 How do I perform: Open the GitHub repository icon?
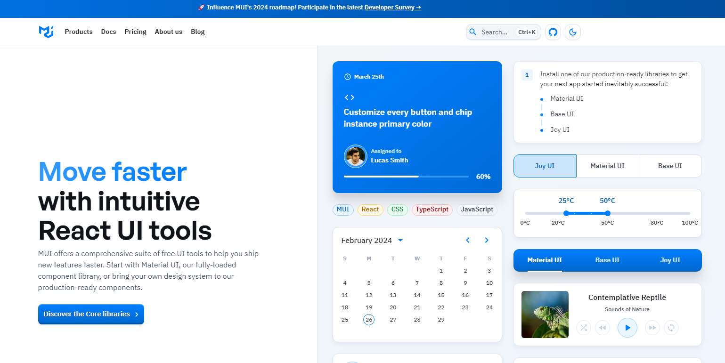pyautogui.click(x=553, y=32)
